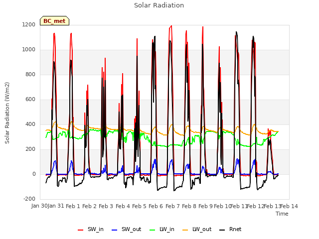Viewport: 319px width, 239px height.
Task: Click the blue SW_out legend marker
Action: [x=115, y=230]
